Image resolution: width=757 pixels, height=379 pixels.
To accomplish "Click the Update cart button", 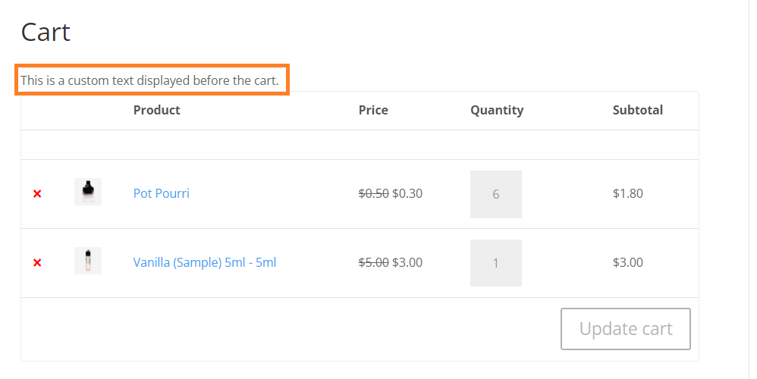I will point(626,329).
